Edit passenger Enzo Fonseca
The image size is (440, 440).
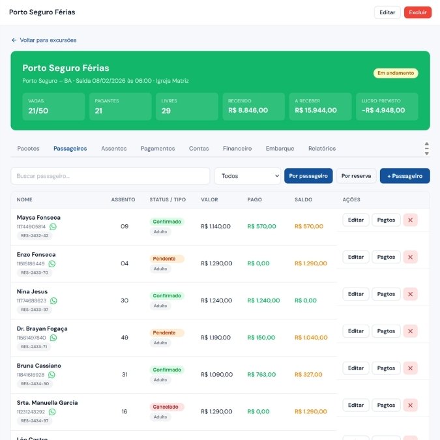click(x=356, y=257)
